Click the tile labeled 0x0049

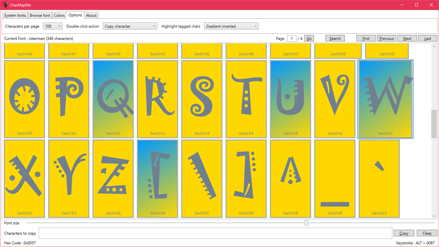pyautogui.click(x=158, y=51)
